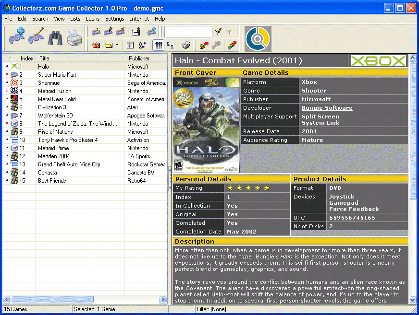Click the Collectorz circular logo icon
The width and height of the screenshot is (419, 315).
pyautogui.click(x=258, y=39)
